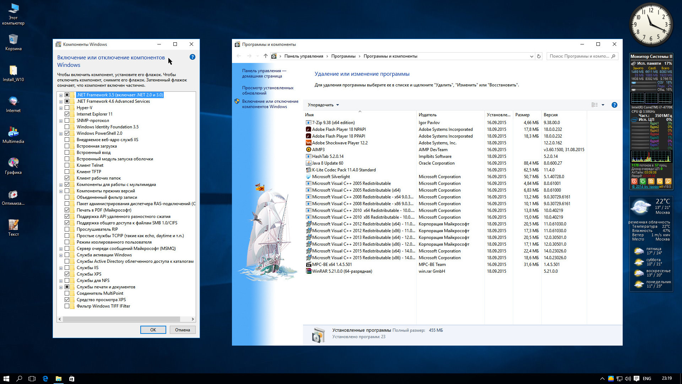The image size is (682, 384).
Task: Click Отмена in Компоненты Windows dialog
Action: (x=183, y=330)
